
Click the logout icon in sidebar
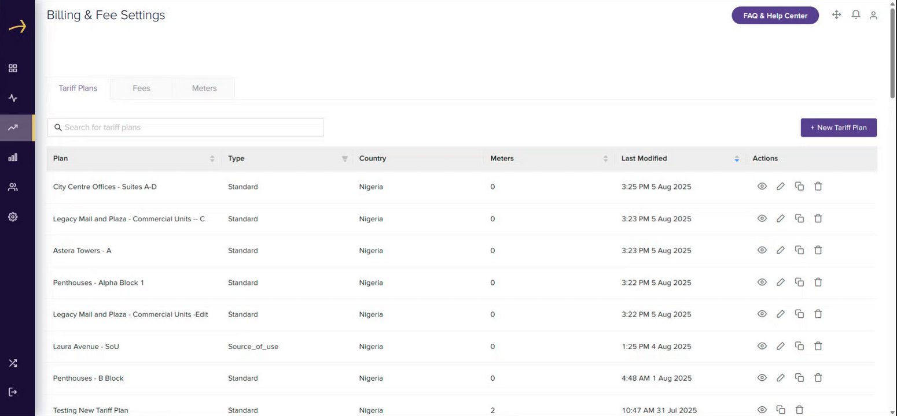click(13, 392)
